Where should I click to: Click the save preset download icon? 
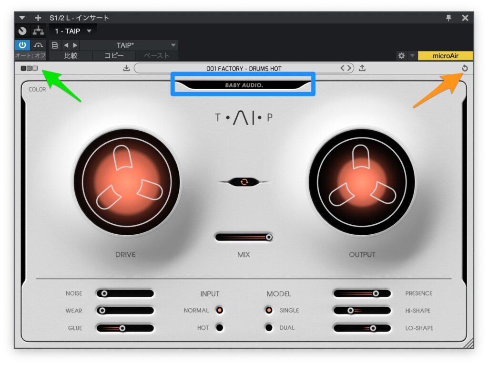(126, 68)
